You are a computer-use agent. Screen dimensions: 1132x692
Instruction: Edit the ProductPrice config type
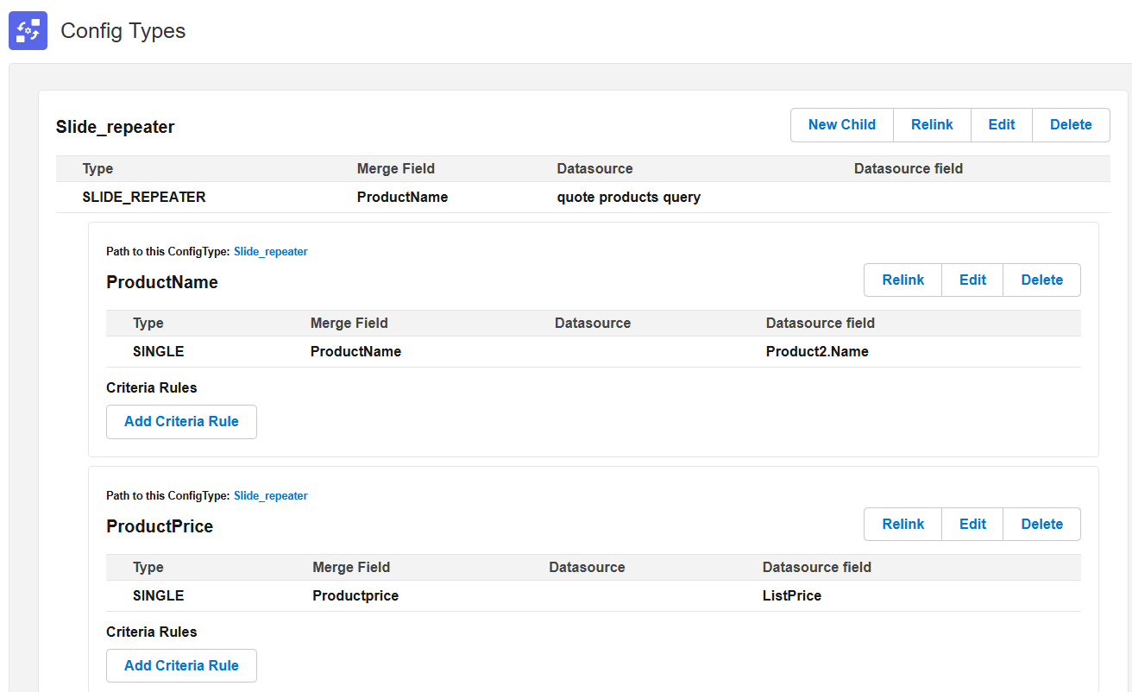[972, 525]
